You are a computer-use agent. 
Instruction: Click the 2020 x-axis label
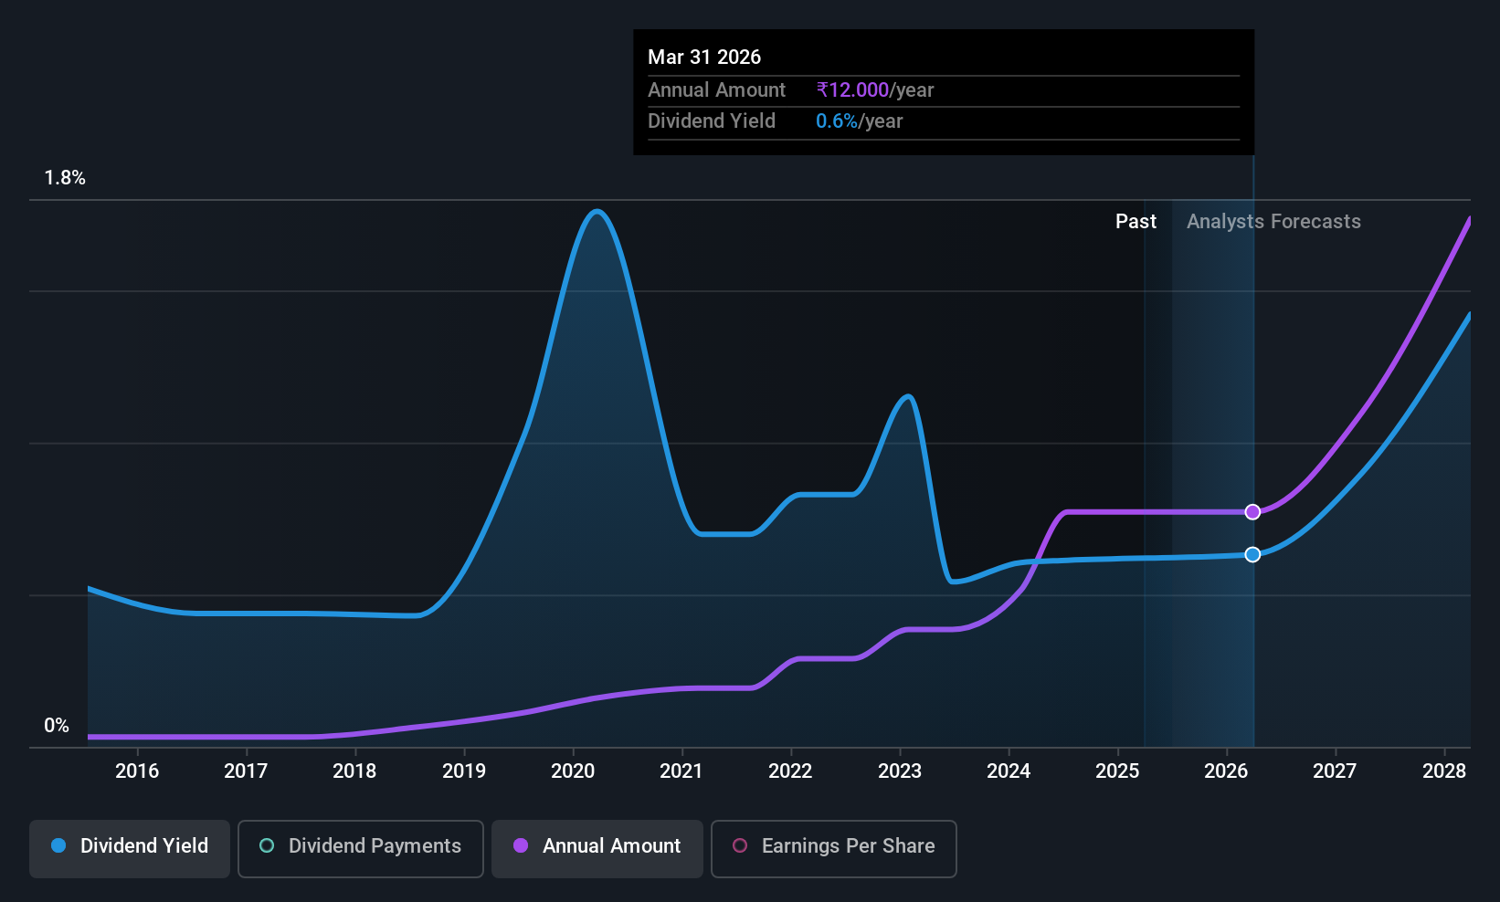click(573, 771)
